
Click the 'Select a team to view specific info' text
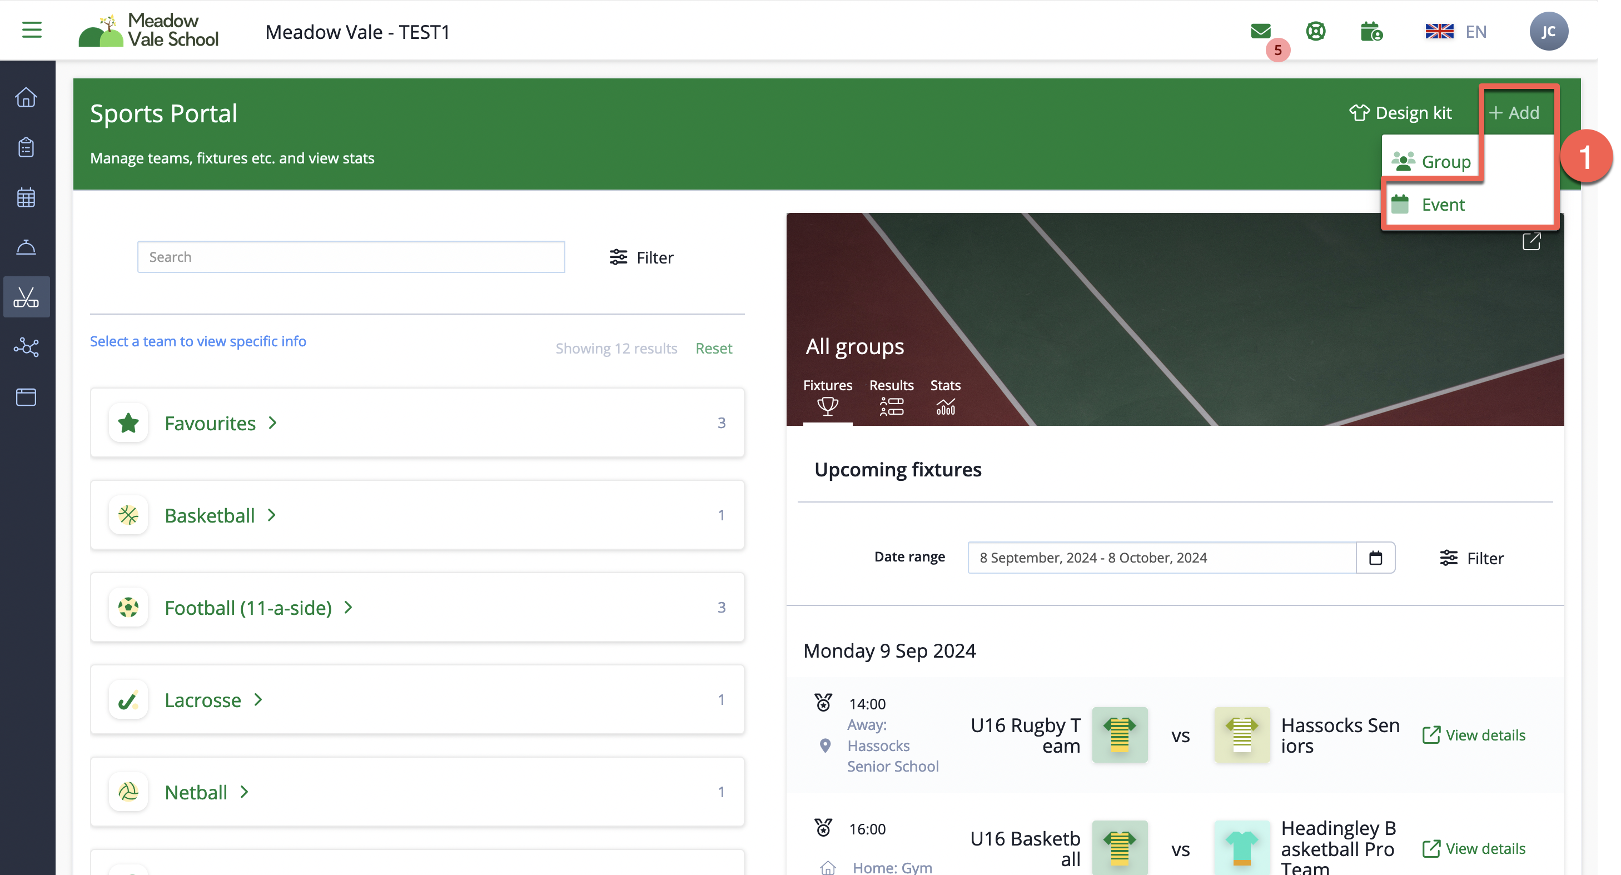point(197,341)
